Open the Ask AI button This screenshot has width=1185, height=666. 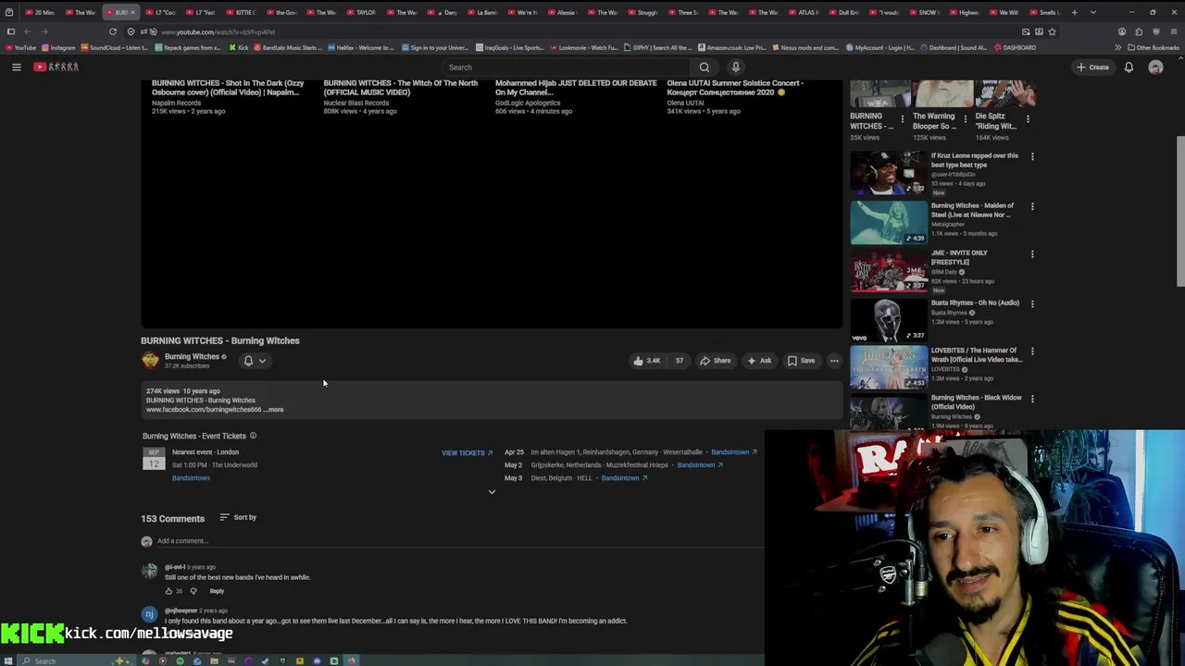pyautogui.click(x=759, y=361)
